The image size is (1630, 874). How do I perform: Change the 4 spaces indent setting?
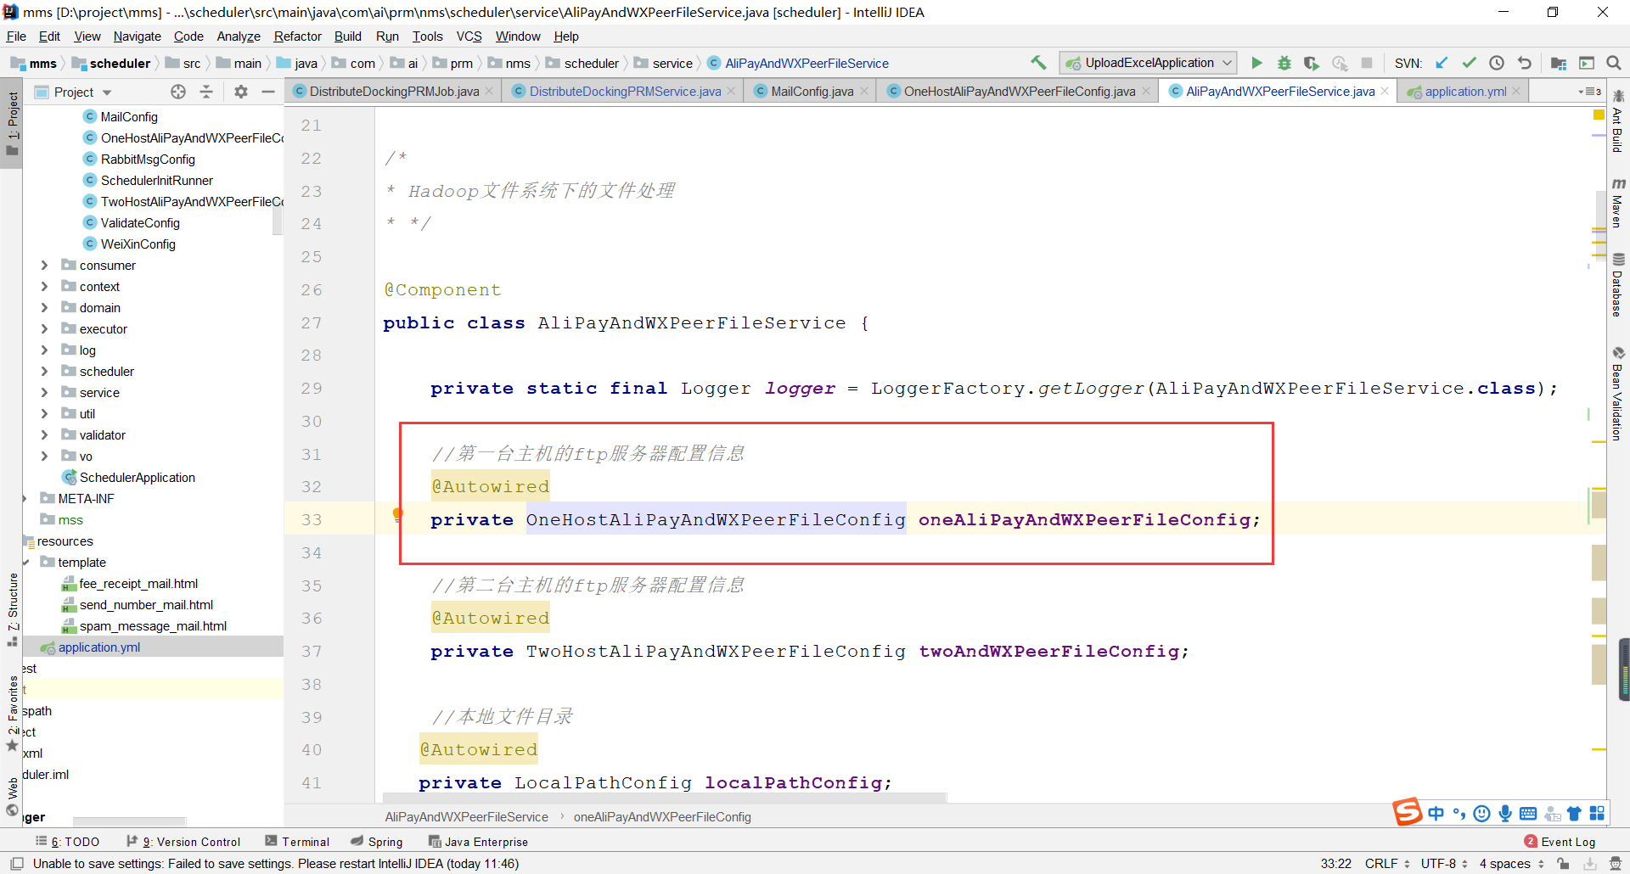(x=1511, y=864)
